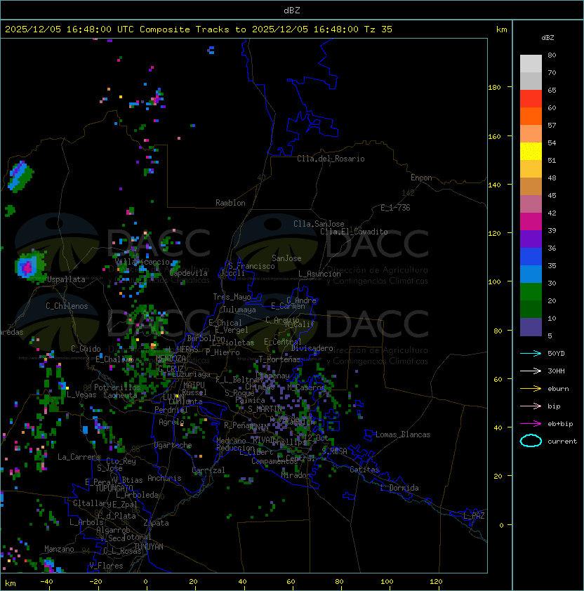Click the 35 dBZ blue color swatch
Image resolution: width=584 pixels, height=591 pixels.
coord(531,274)
